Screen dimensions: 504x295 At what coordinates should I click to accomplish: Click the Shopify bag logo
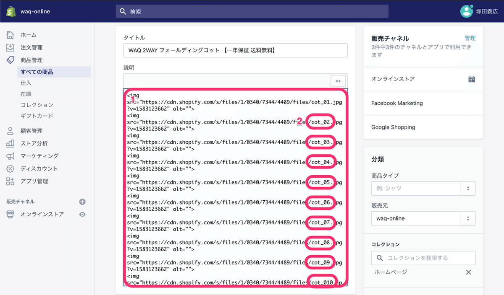coord(10,11)
